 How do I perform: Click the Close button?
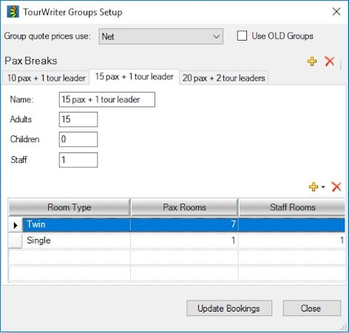312,308
